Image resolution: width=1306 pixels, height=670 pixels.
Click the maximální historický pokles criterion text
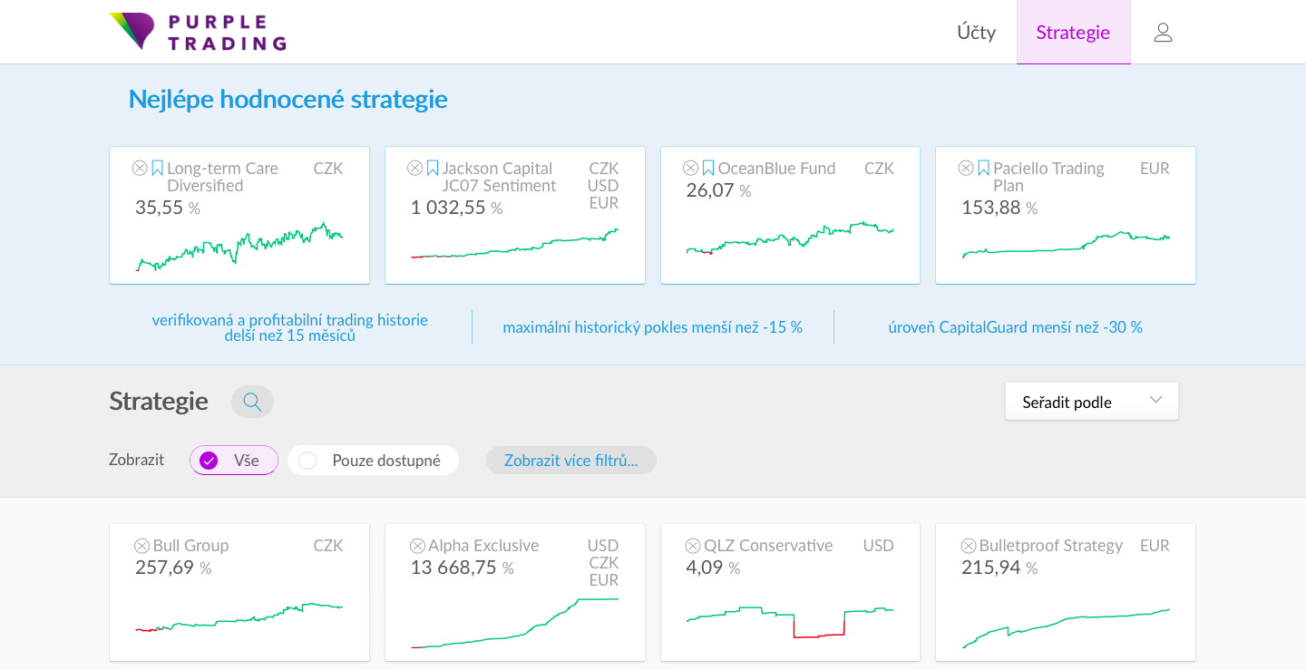click(653, 327)
